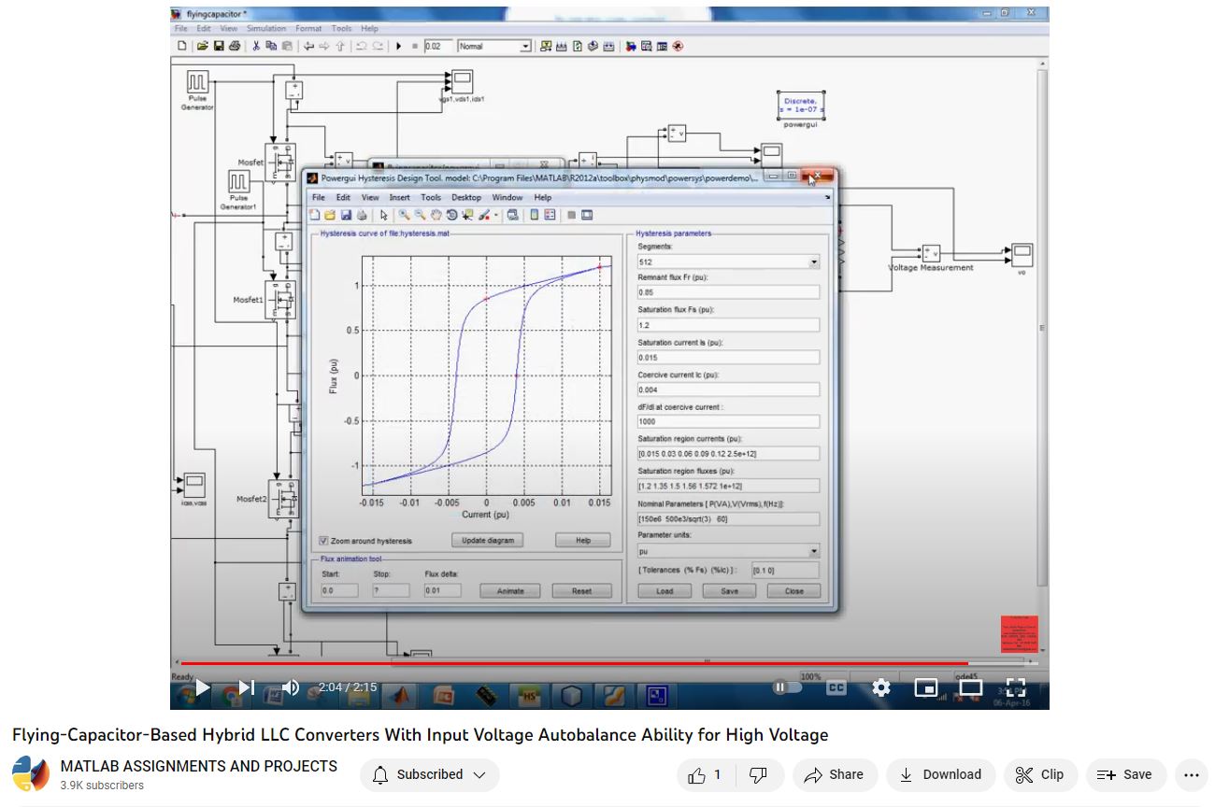This screenshot has height=807, width=1215.
Task: Click the red video progress bar
Action: point(561,663)
